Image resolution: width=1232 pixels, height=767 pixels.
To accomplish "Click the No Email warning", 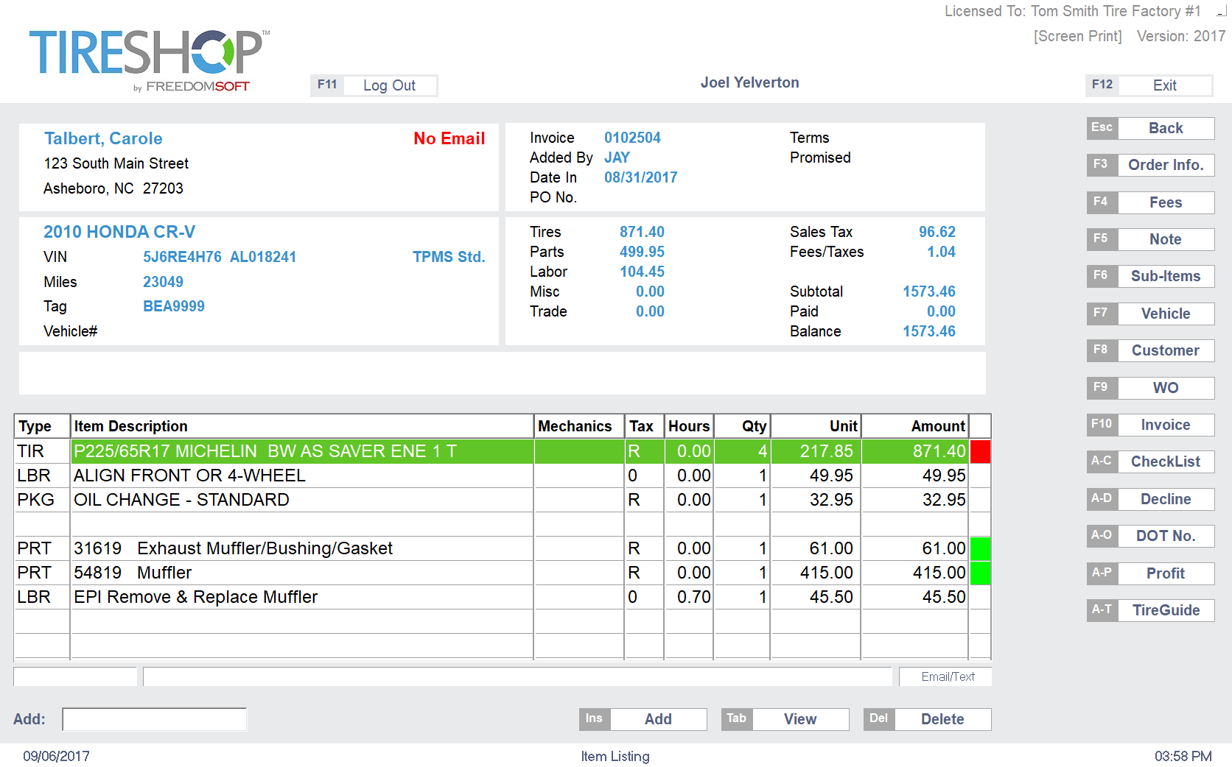I will click(449, 138).
